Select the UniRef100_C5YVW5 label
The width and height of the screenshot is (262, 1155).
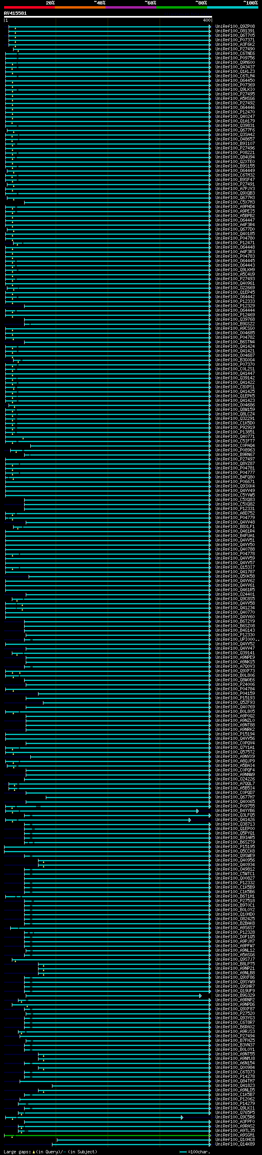tap(235, 495)
